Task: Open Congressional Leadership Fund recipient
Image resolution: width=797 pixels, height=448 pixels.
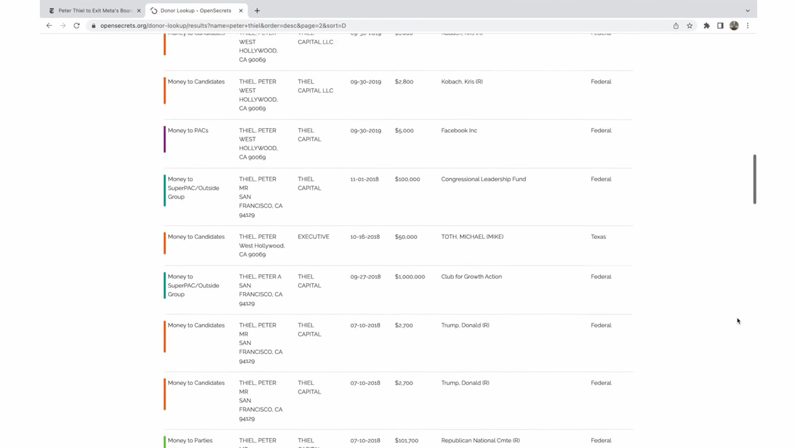Action: [x=484, y=179]
